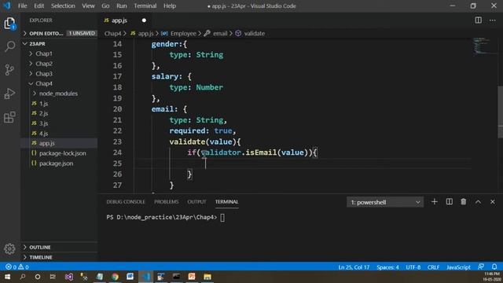This screenshot has height=283, width=503.
Task: Open Manage settings gear
Action: tap(9, 248)
